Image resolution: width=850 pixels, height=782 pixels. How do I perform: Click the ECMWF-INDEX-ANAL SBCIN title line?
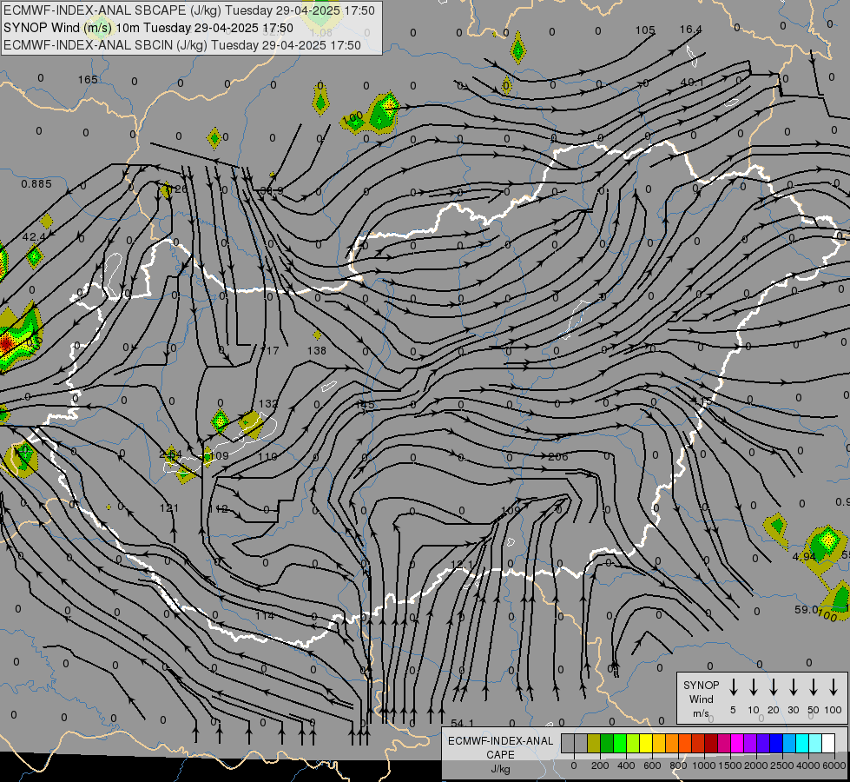[x=182, y=45]
